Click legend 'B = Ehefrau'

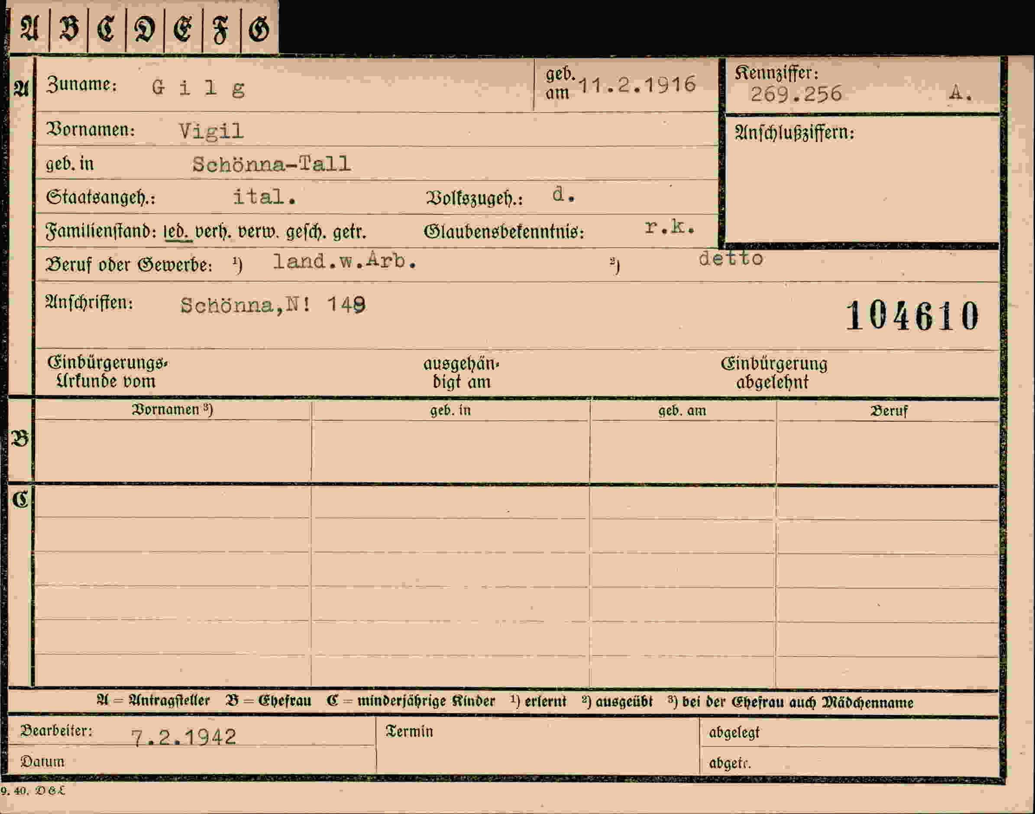click(268, 701)
